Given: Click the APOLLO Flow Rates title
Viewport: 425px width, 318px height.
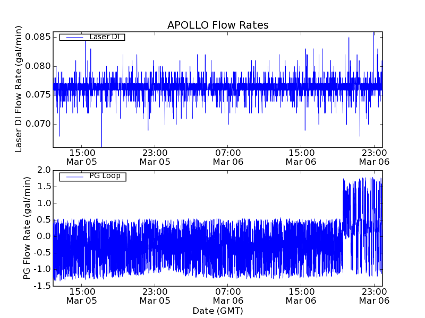Looking at the screenshot, I should 218,25.
